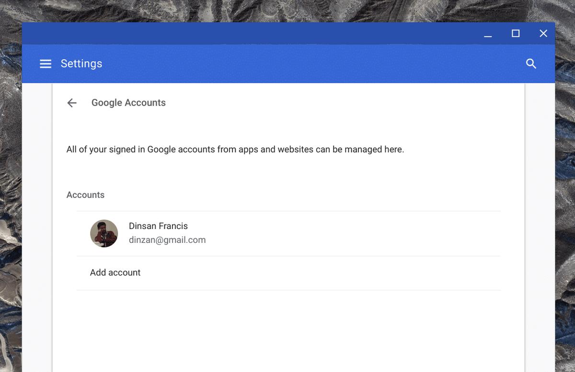This screenshot has width=575, height=372.
Task: Click the empty dark blue title bar
Action: click(x=240, y=33)
